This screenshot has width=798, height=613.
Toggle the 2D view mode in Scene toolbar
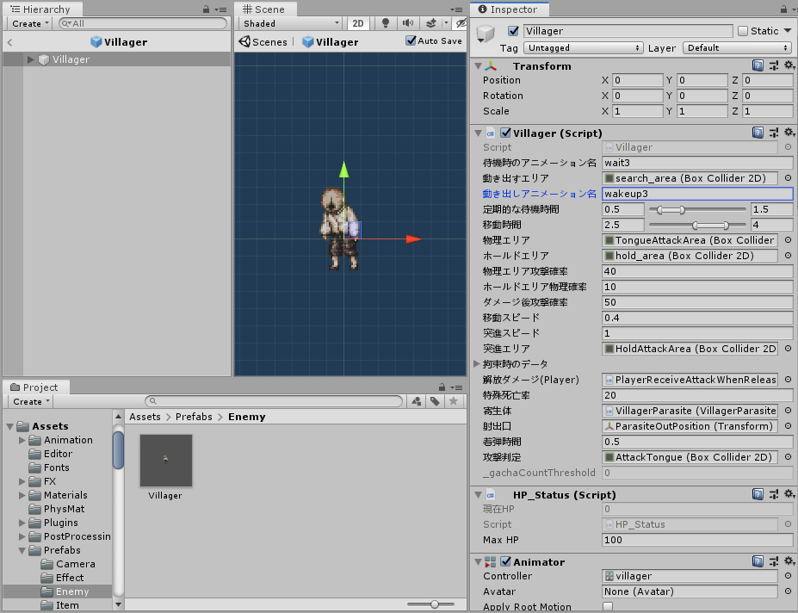click(x=357, y=23)
